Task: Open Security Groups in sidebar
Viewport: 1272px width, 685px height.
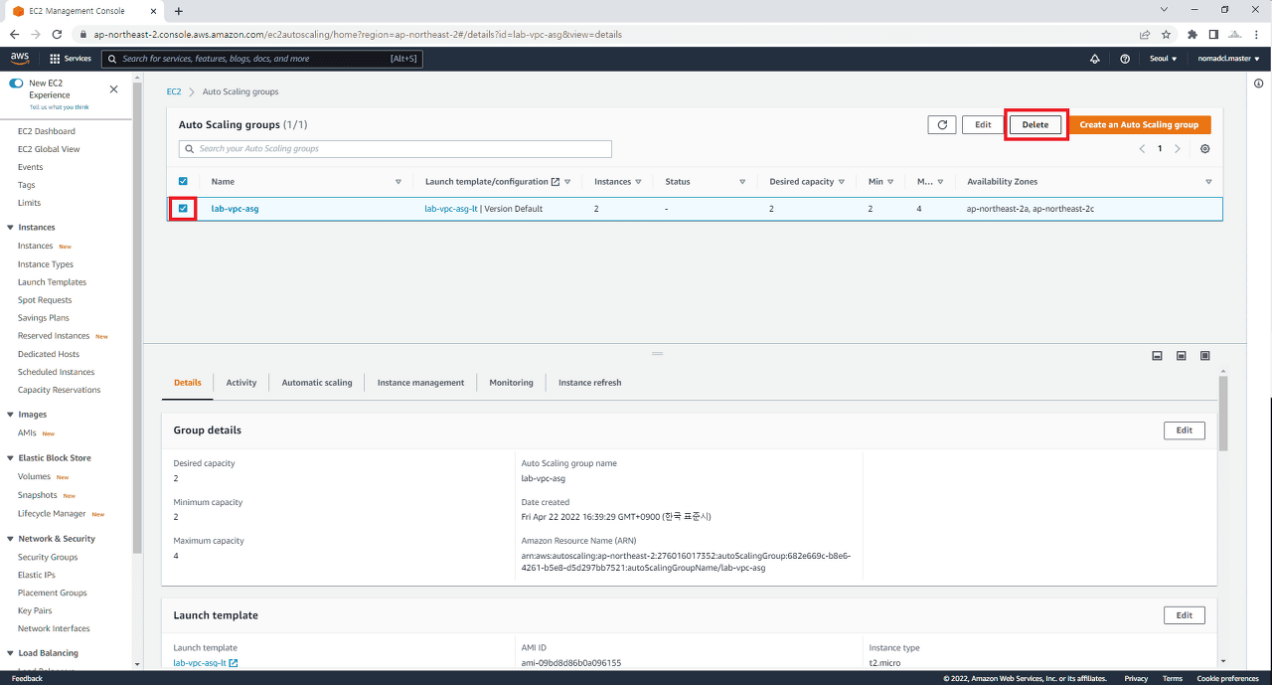Action: [48, 557]
